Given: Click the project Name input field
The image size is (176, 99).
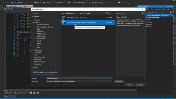Looking at the screenshot, I should point(79,78).
